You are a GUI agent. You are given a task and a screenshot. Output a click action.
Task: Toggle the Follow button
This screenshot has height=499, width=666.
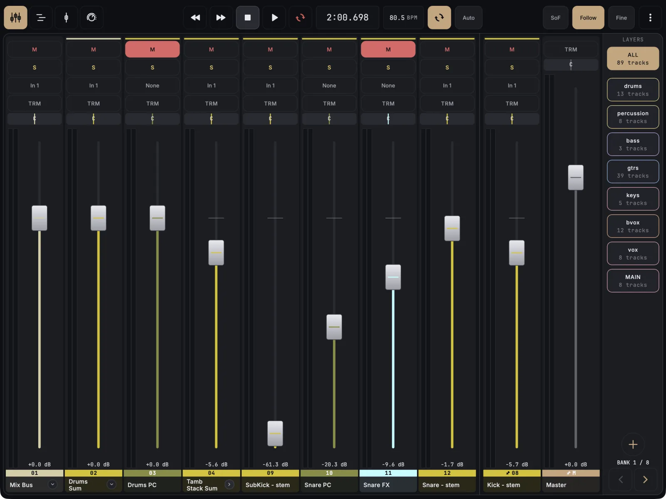pos(588,17)
